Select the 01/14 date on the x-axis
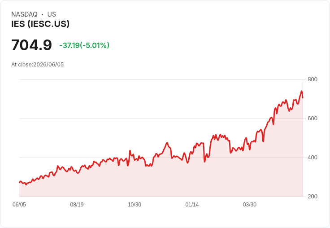The height and width of the screenshot is (228, 330). 192,205
